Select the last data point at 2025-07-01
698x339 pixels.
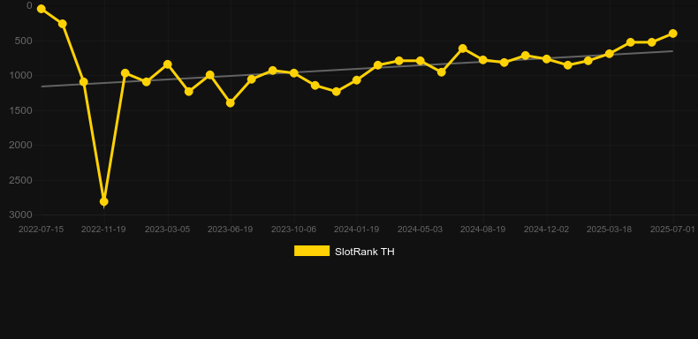[x=672, y=34]
